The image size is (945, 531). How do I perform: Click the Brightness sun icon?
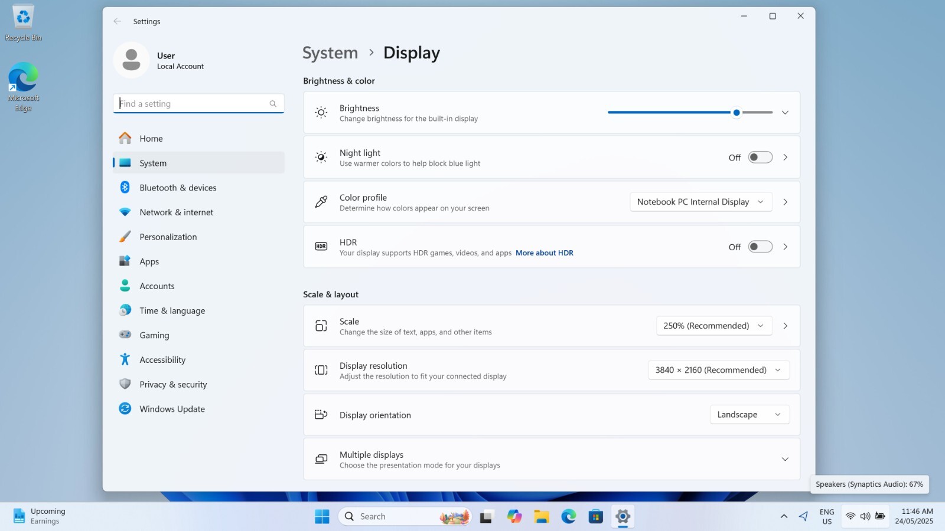pos(321,113)
